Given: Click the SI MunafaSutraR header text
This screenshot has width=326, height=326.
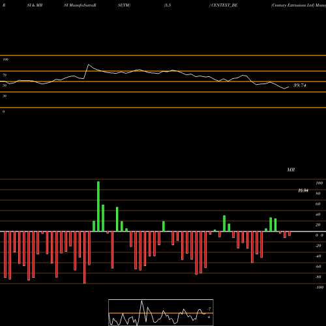Looking at the screenshot, I should click(x=80, y=5).
